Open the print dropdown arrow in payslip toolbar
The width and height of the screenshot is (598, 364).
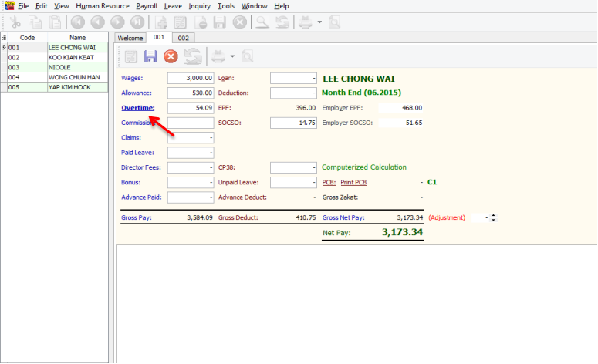pyautogui.click(x=232, y=56)
